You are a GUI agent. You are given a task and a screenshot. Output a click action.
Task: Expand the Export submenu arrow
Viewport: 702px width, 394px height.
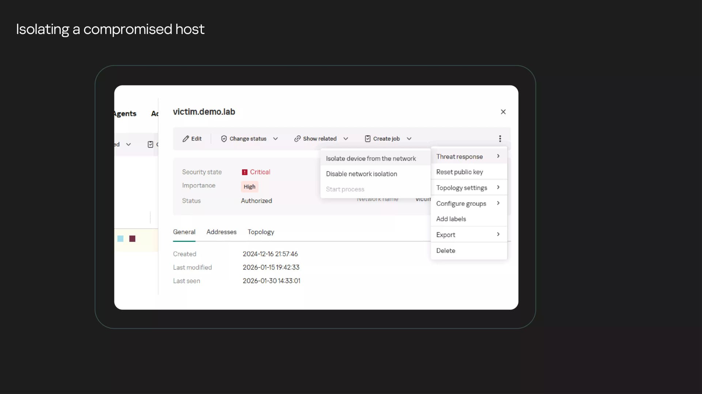point(498,234)
